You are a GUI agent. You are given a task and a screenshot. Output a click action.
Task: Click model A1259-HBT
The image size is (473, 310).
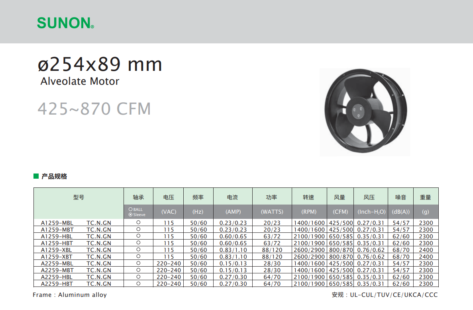tap(57, 243)
